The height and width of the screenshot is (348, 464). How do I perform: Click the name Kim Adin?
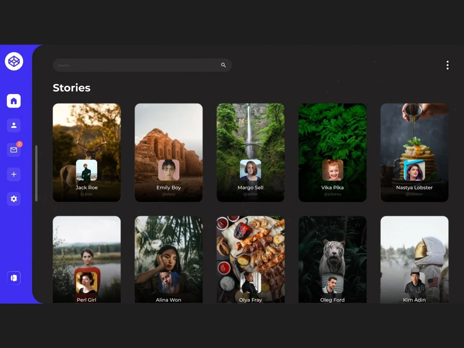(x=414, y=300)
